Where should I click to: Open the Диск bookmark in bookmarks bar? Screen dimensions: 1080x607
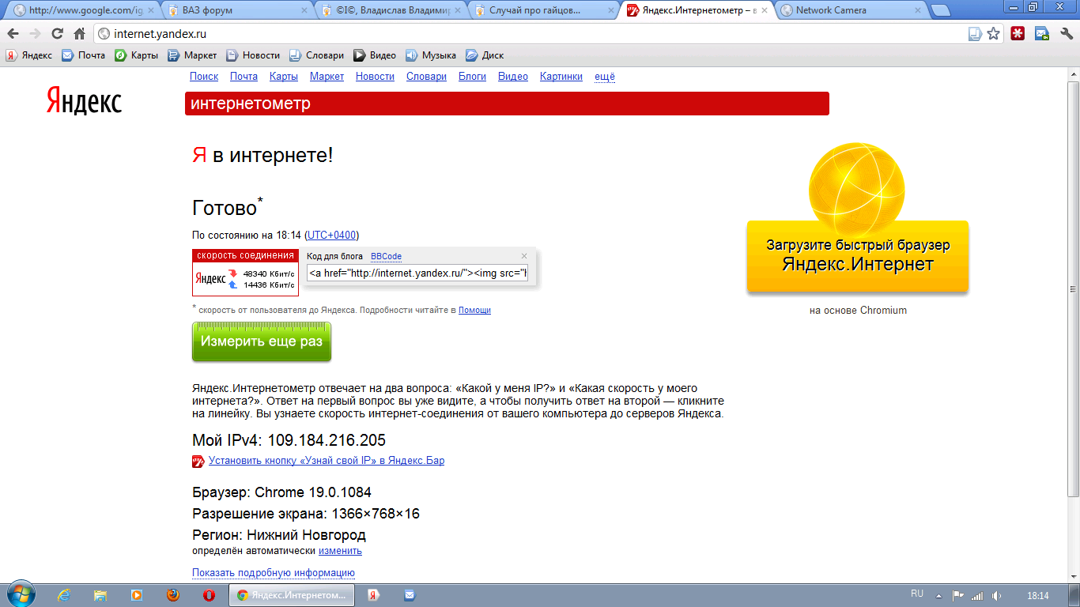[485, 55]
